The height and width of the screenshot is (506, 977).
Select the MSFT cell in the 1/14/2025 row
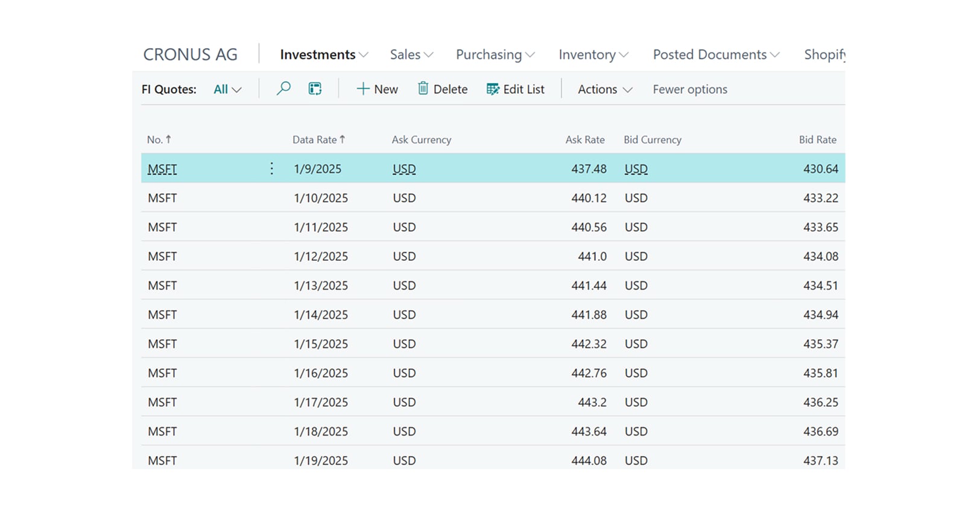tap(162, 315)
